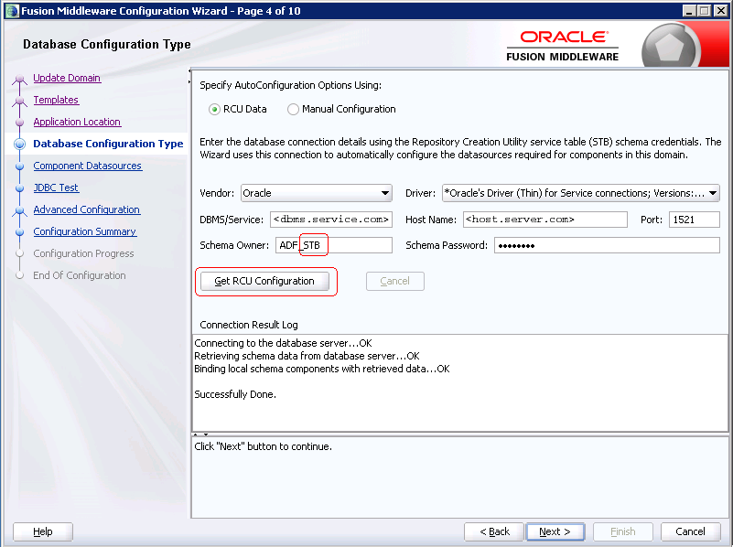Viewport: 733px width, 547px height.
Task: Click the 'Click "Next" button to continue.' message
Action: click(x=264, y=446)
